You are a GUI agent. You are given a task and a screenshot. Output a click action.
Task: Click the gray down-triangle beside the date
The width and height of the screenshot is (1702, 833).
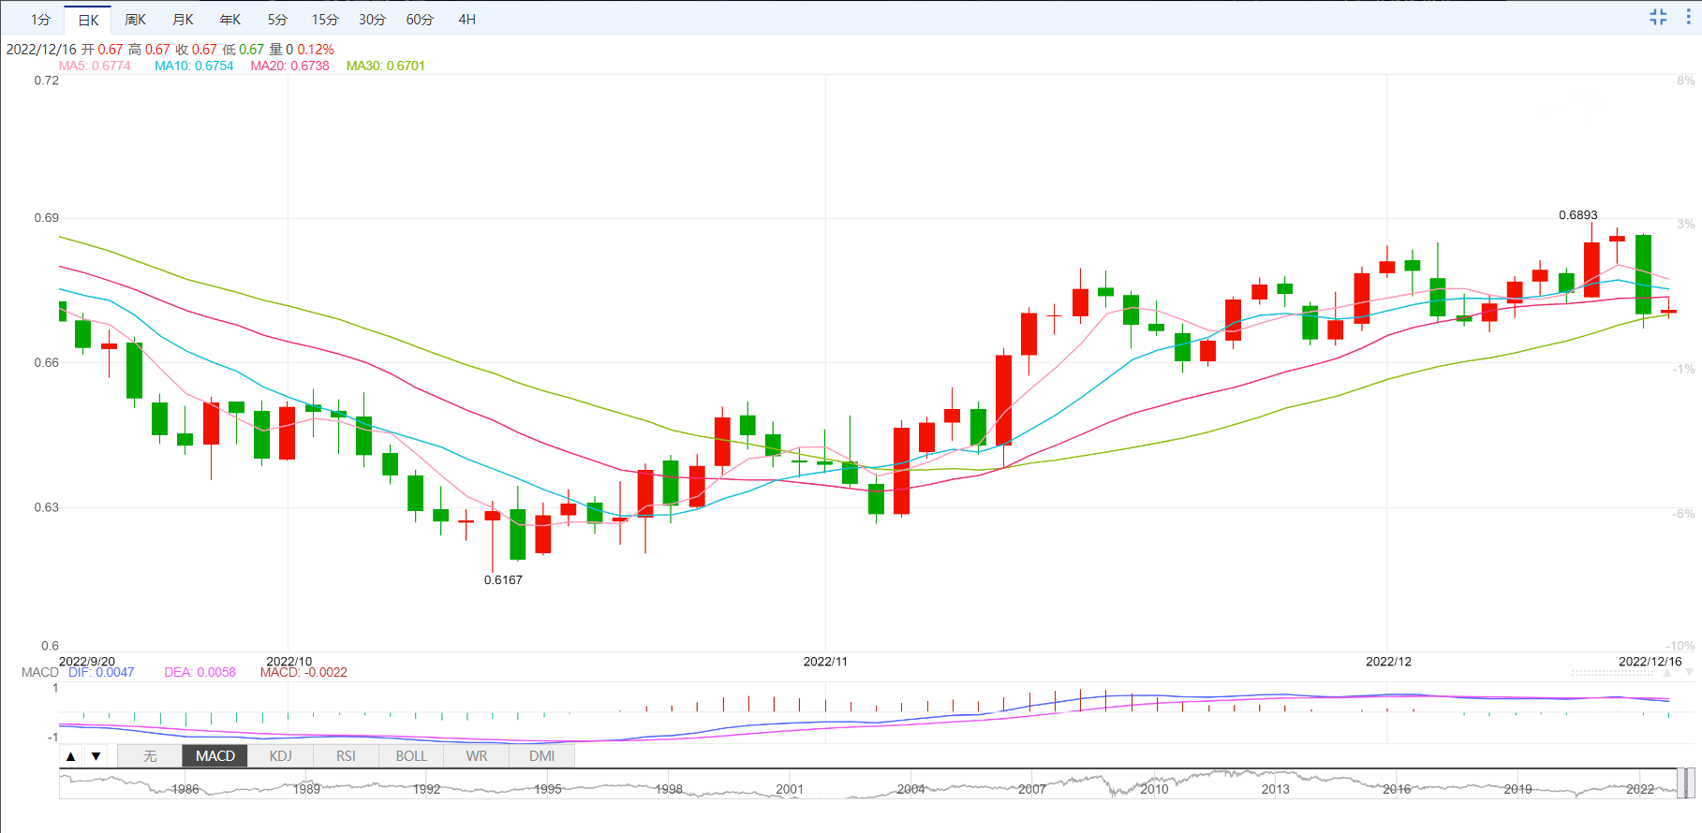click(x=1689, y=673)
